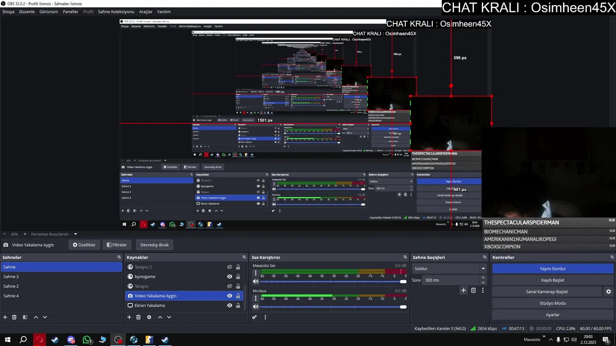Screen dimensions: 616x346
Task: Open Masaüstü Ses options three-dot menu
Action: pyautogui.click(x=256, y=272)
